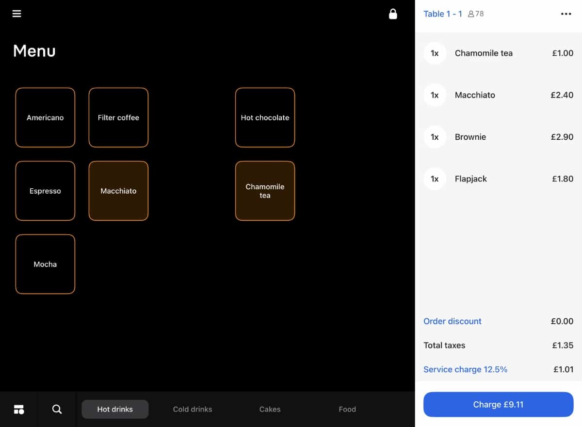
Task: Edit Service charge 12.5%
Action: point(466,369)
